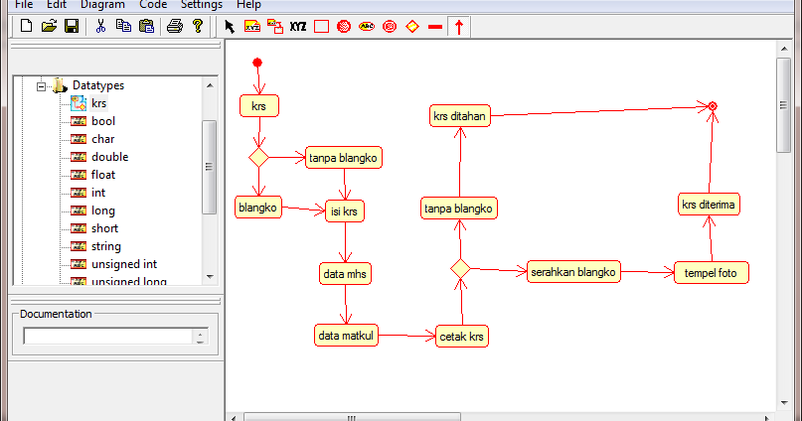Select the string datatype in tree

click(106, 246)
